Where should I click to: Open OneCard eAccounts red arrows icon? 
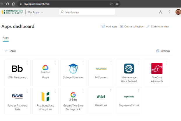point(157,68)
